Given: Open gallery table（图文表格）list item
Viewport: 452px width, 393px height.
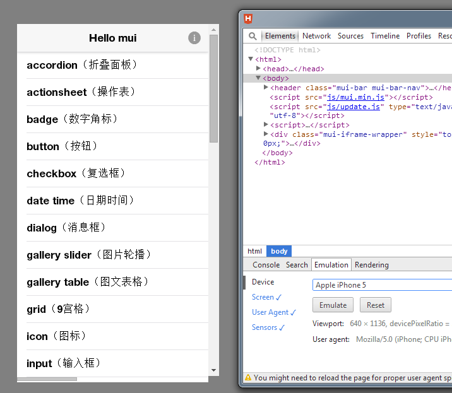Looking at the screenshot, I should (x=113, y=282).
